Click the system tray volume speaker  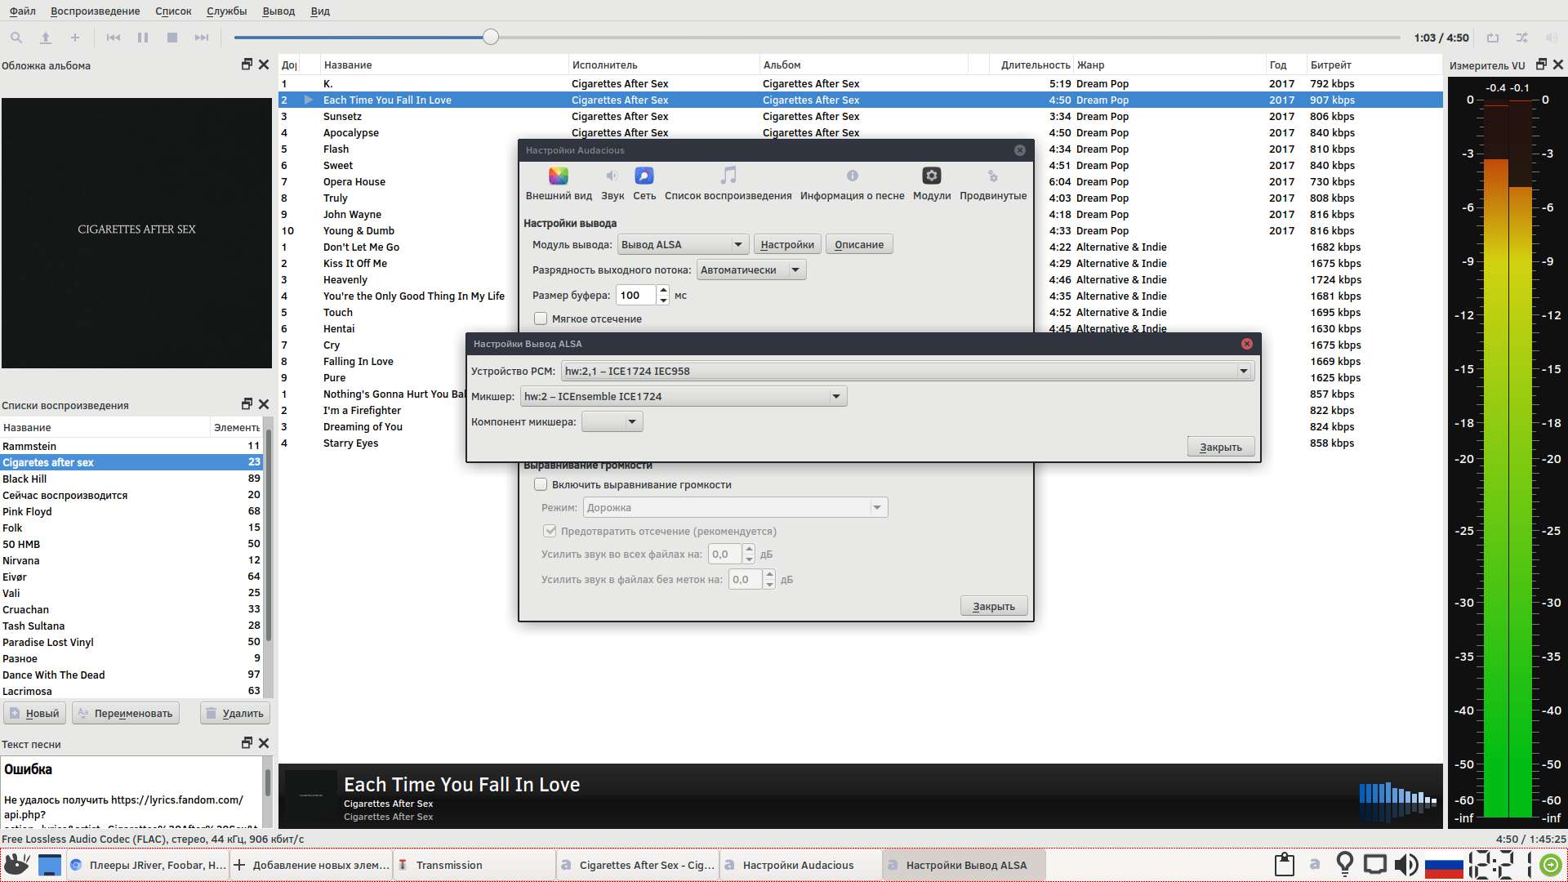1405,864
